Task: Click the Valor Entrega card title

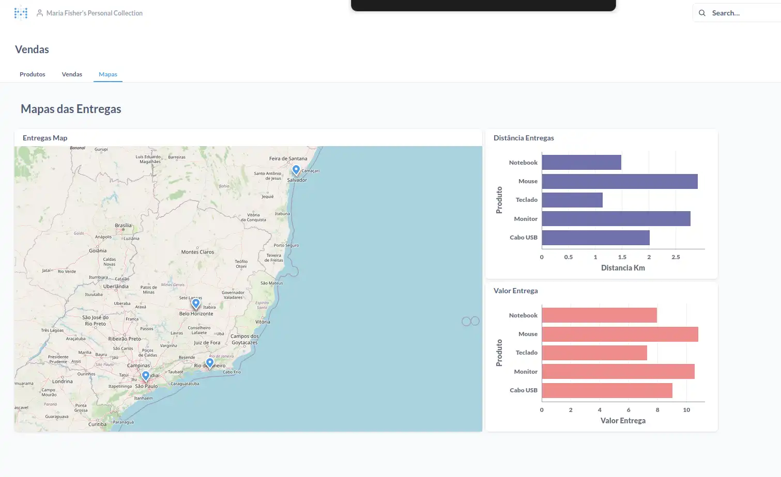Action: point(515,291)
